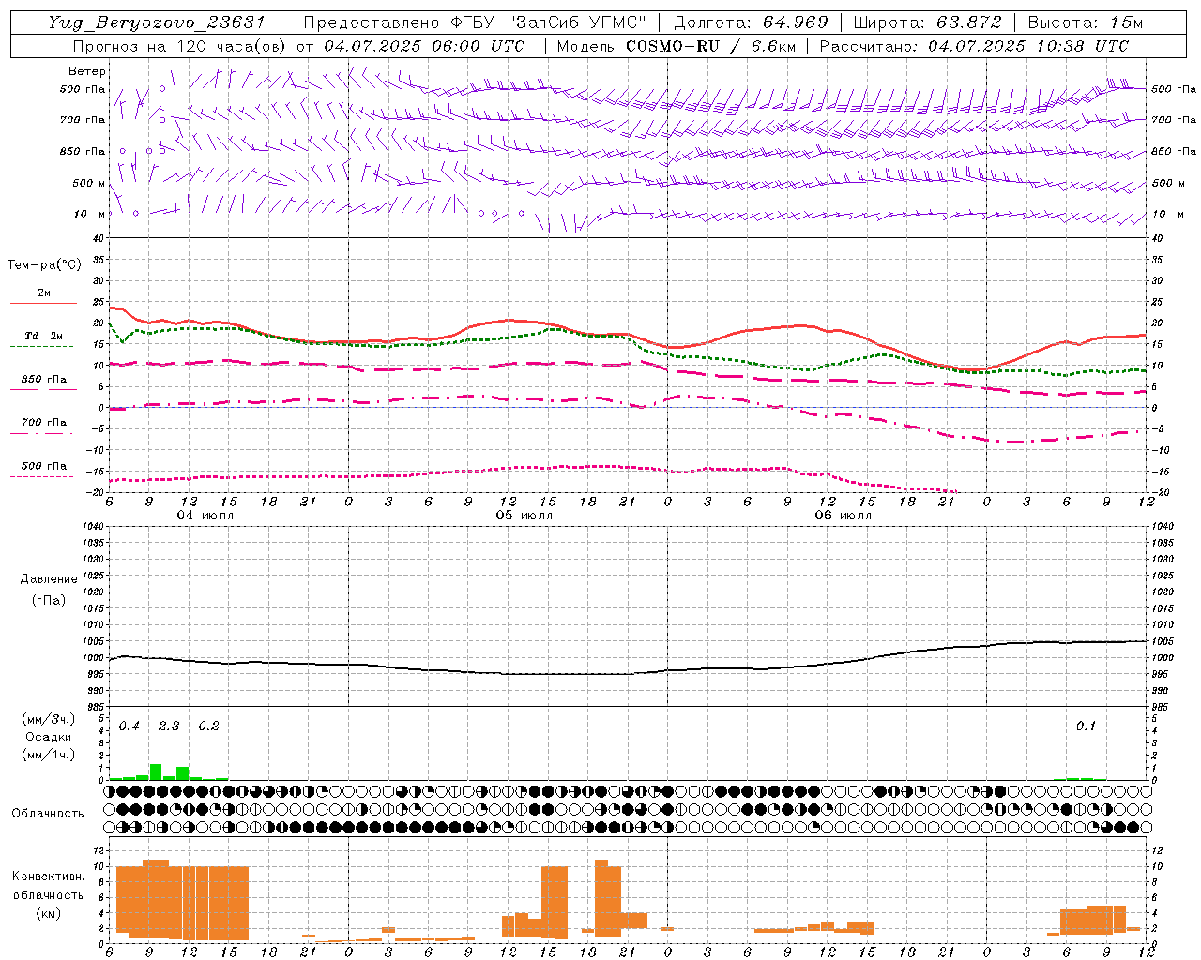Click the Долгота: 64.969 value

[752, 22]
